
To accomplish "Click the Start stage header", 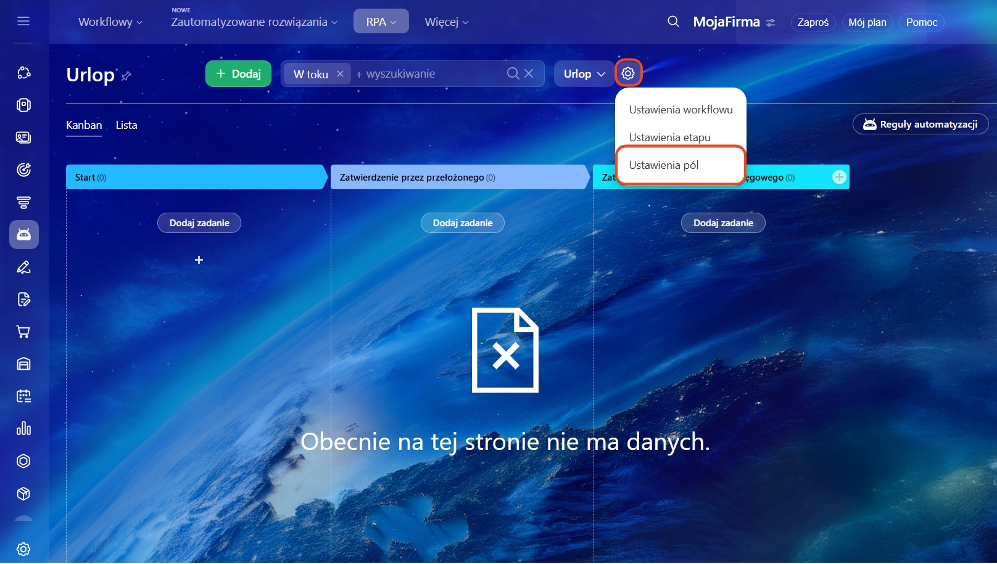I will pos(196,178).
